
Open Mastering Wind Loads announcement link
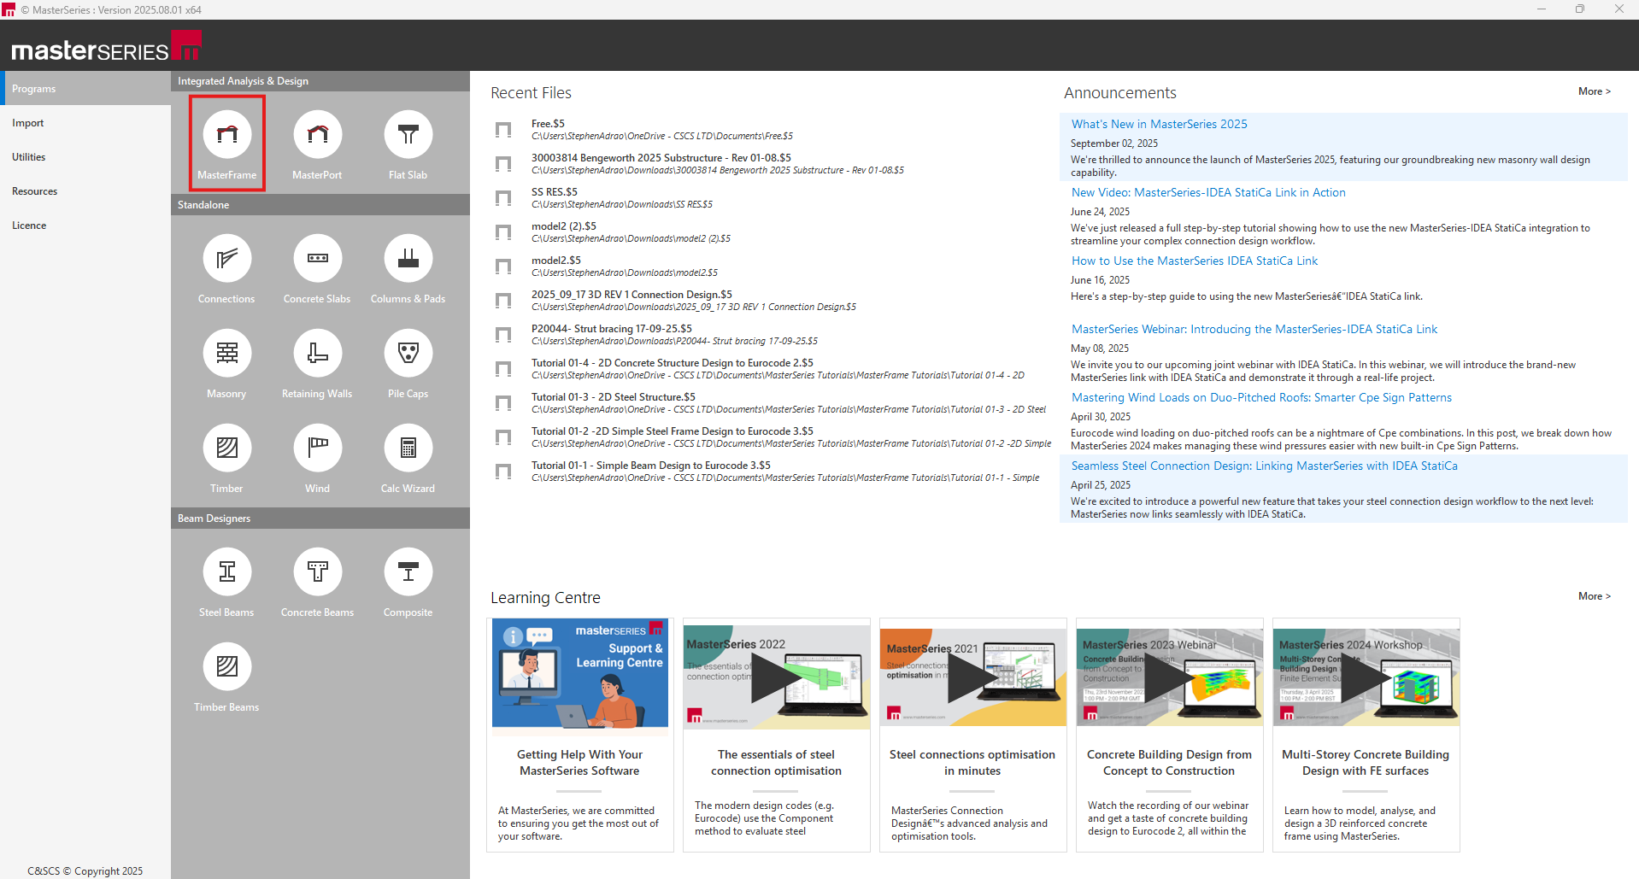coord(1261,397)
